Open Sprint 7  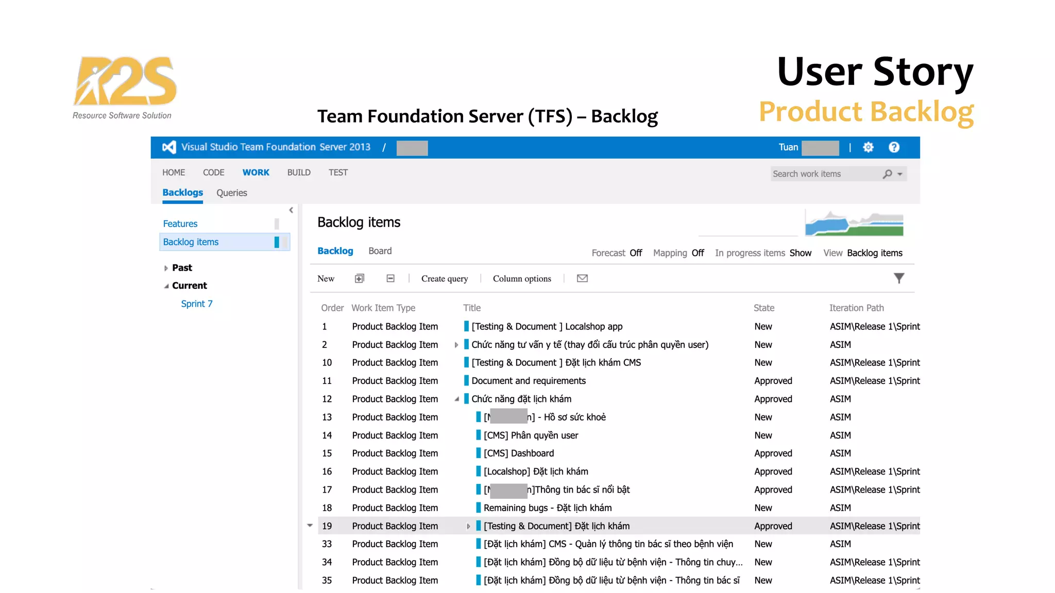[x=197, y=304]
